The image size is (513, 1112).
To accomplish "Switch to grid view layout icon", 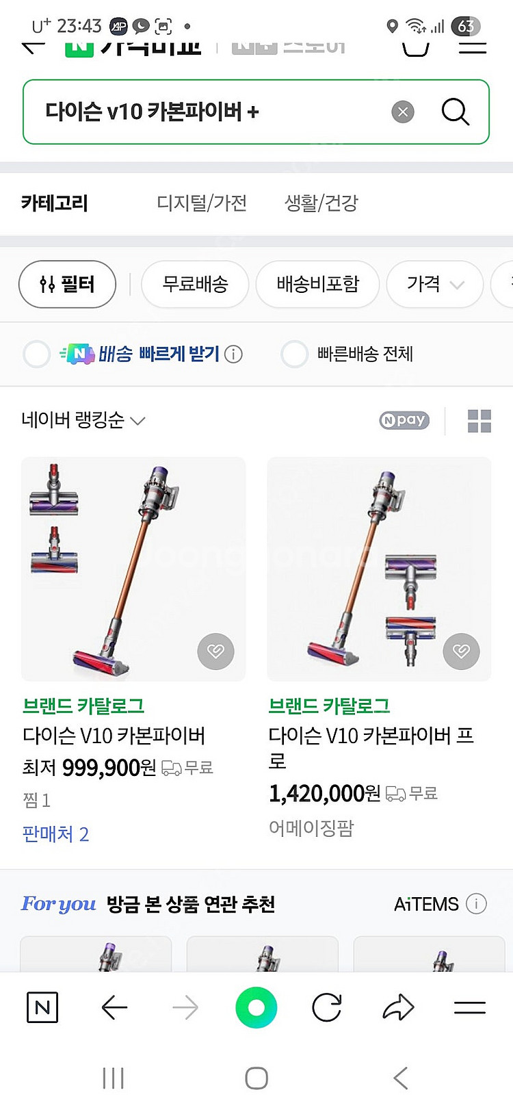I will 479,421.
